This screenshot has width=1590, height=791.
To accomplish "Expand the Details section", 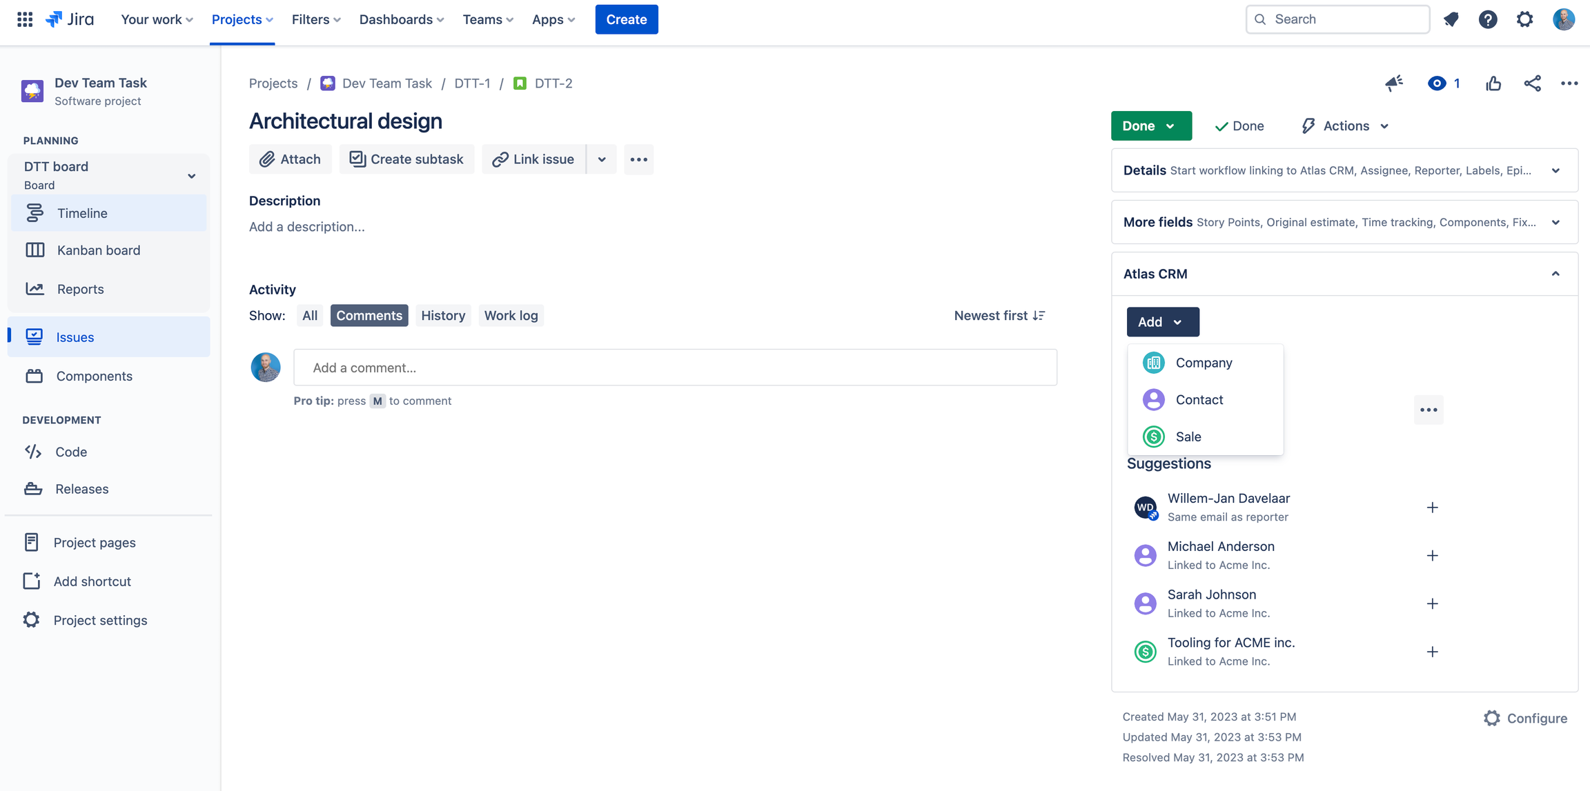I will click(1555, 170).
